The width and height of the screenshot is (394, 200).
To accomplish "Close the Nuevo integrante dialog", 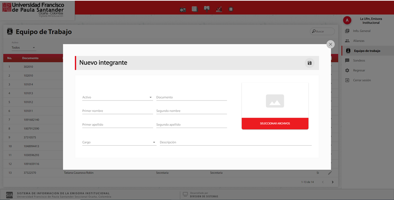I will 330,44.
